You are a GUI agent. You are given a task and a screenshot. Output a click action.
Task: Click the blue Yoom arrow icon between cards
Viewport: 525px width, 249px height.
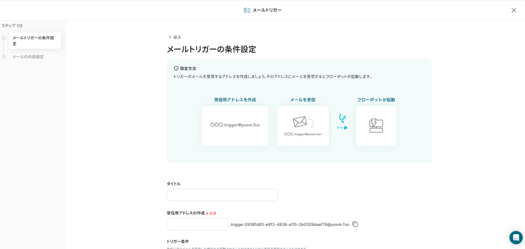point(342,122)
